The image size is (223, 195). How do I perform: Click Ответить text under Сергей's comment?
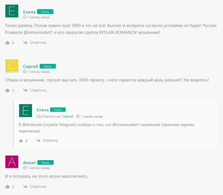[38, 90]
